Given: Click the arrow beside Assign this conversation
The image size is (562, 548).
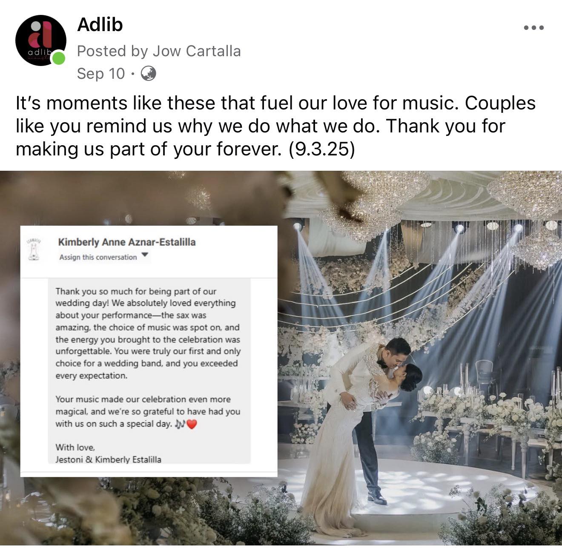Looking at the screenshot, I should pos(145,255).
